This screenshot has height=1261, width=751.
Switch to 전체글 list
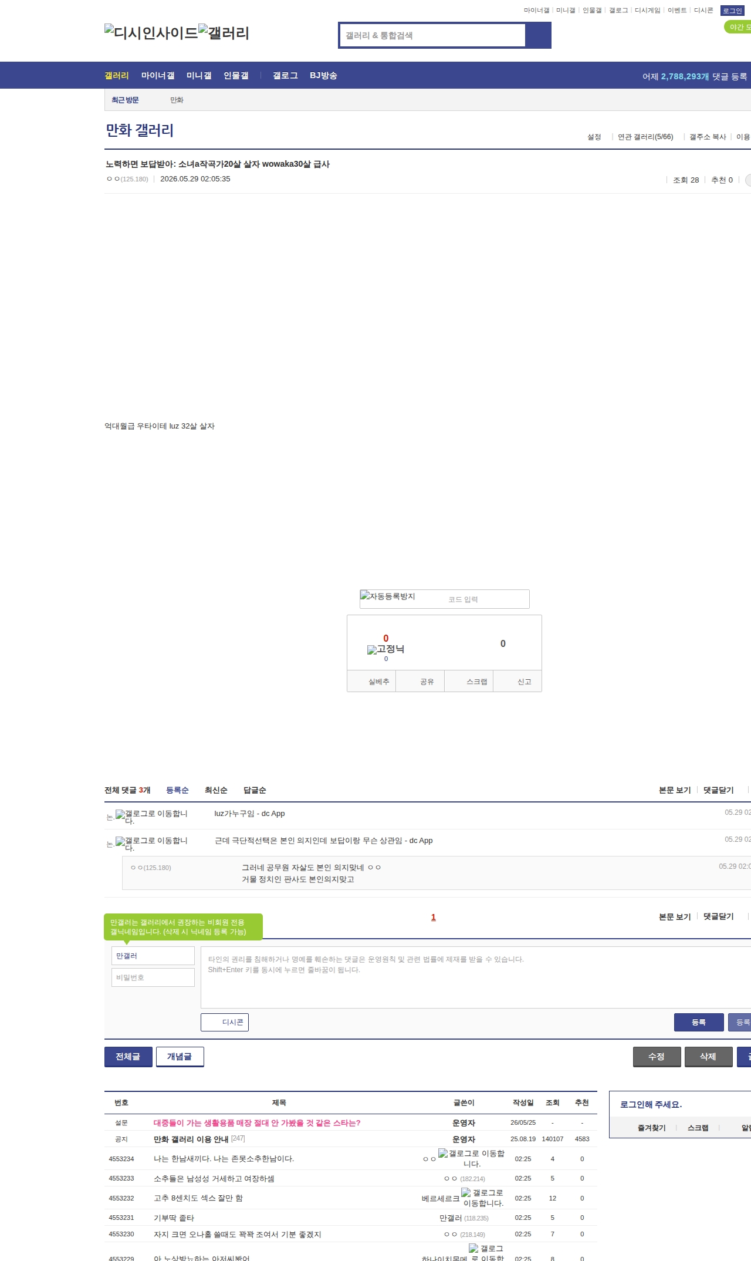[128, 1057]
